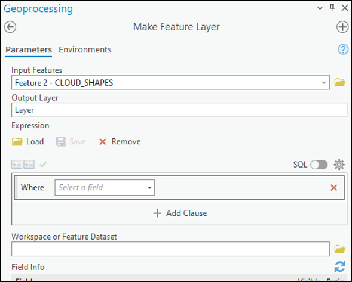Open the Select a field dropdown
This screenshot has height=282, width=352.
coord(105,187)
